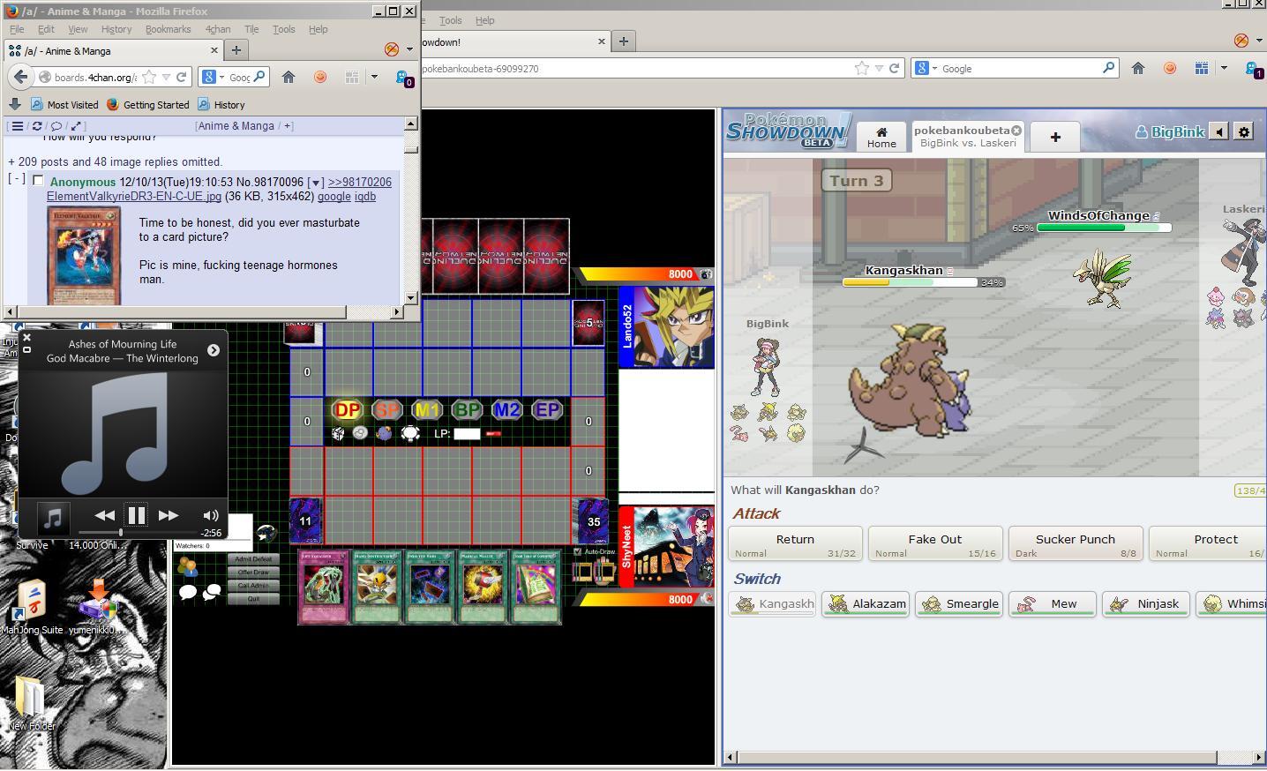This screenshot has height=771, width=1267.
Task: Click the DP draw phase button
Action: [x=348, y=410]
